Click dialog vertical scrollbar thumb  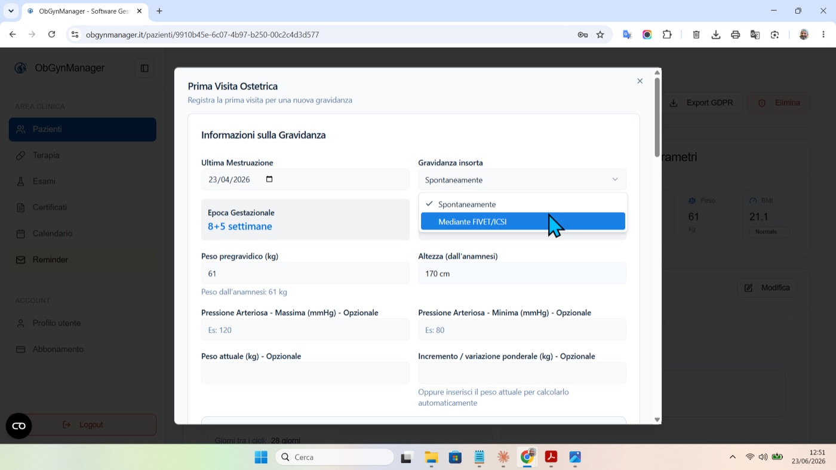click(657, 117)
